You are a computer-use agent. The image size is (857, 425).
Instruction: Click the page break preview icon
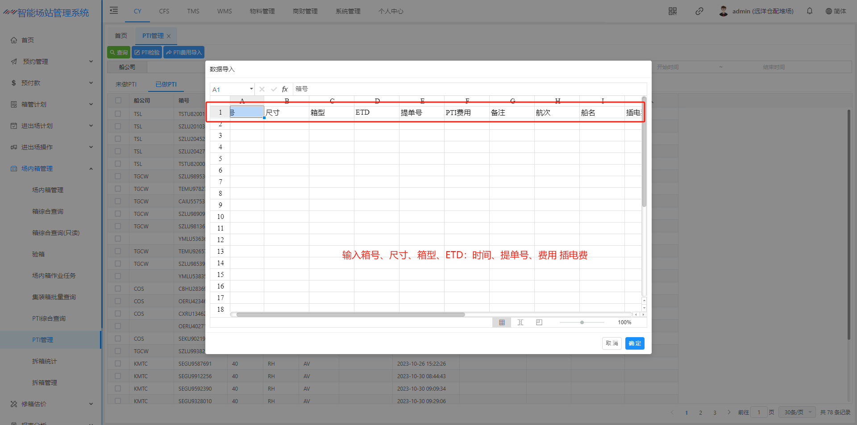[x=539, y=322]
